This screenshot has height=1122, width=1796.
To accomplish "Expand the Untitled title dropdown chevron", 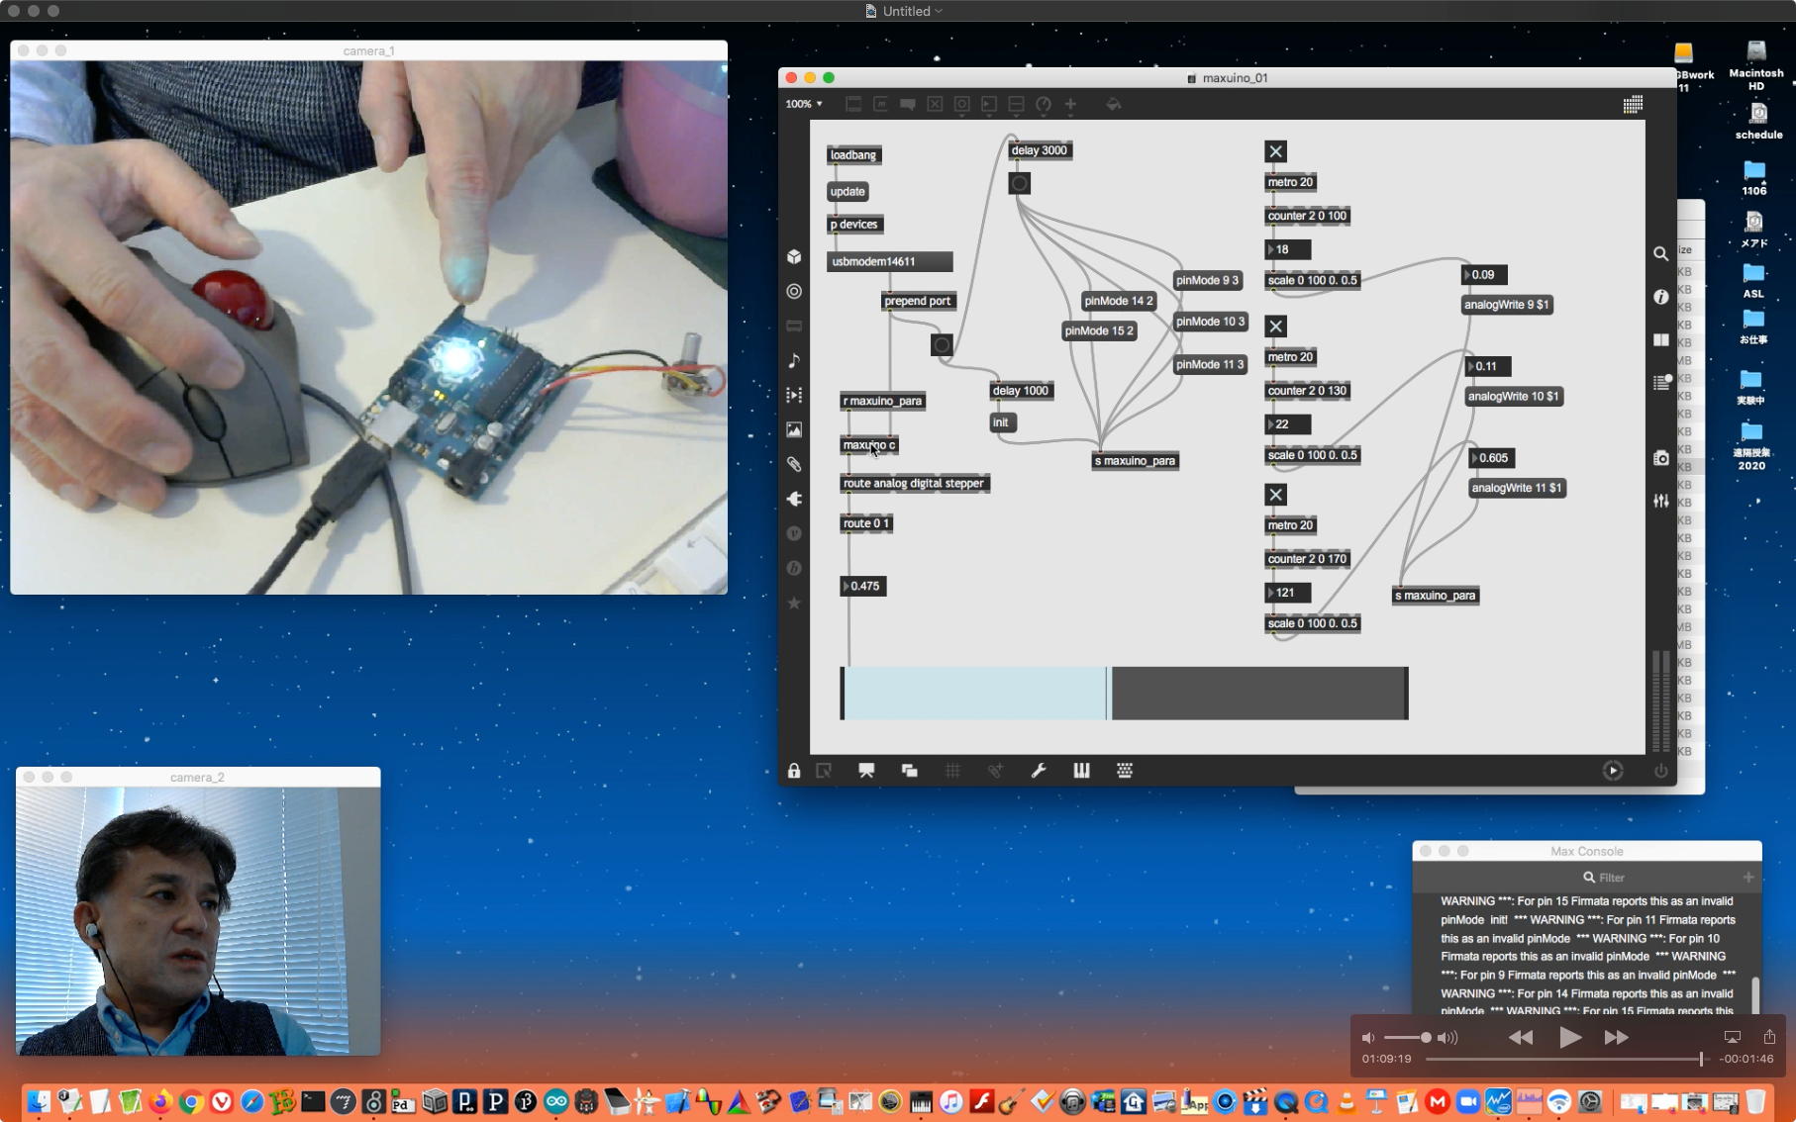I will pyautogui.click(x=939, y=11).
